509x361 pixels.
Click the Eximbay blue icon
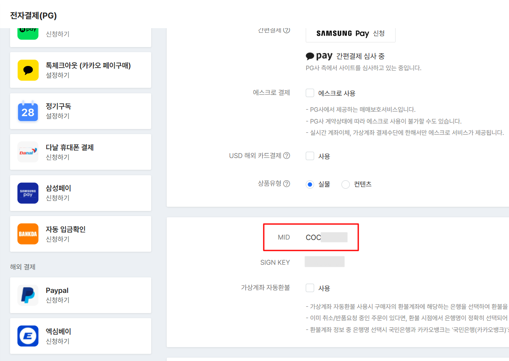(x=28, y=336)
